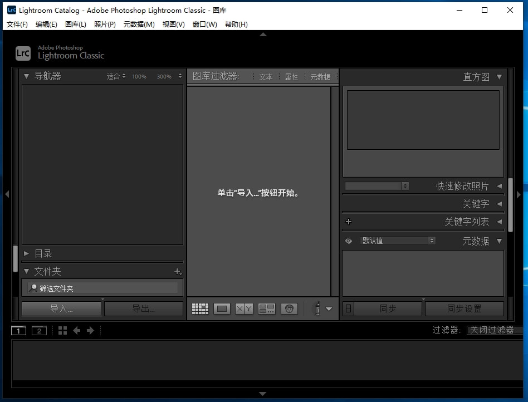The width and height of the screenshot is (528, 402).
Task: Expand Keyword List (关键字列表) panel
Action: tap(500, 222)
